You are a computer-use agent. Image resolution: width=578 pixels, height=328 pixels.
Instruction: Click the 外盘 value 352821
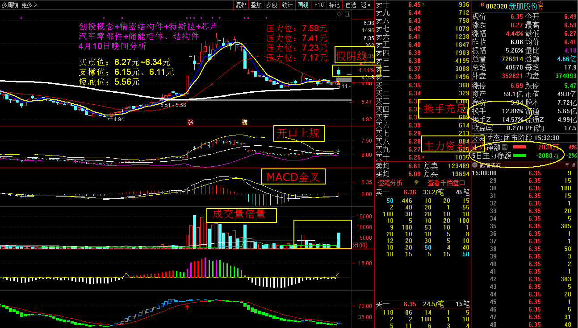coord(512,76)
